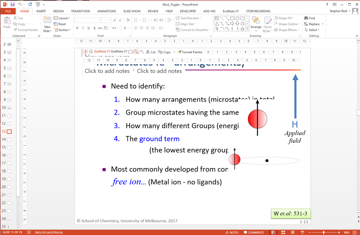Toggle Strikethrough formatting
Image resolution: width=360 pixels, height=235 pixels.
(100, 28)
